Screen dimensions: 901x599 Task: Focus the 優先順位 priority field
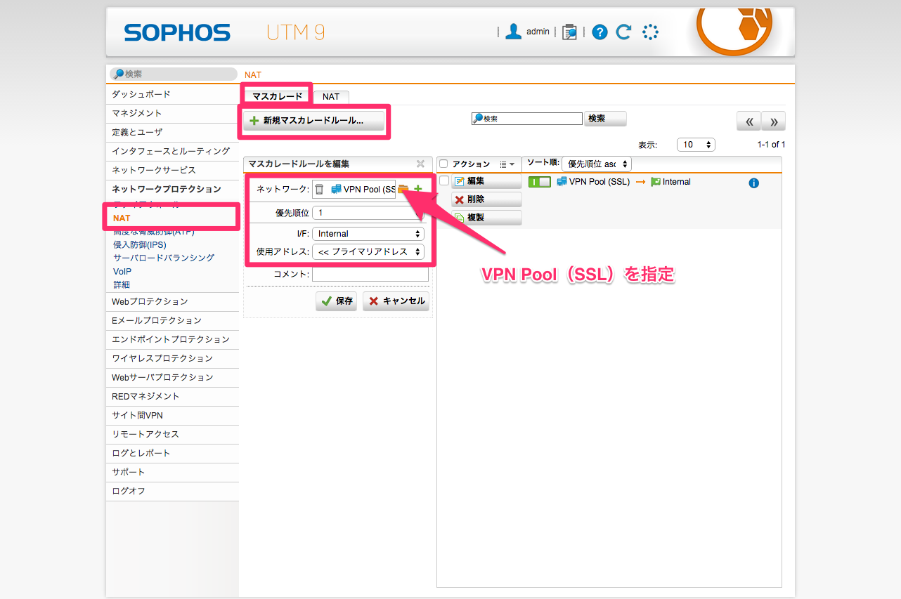point(369,212)
